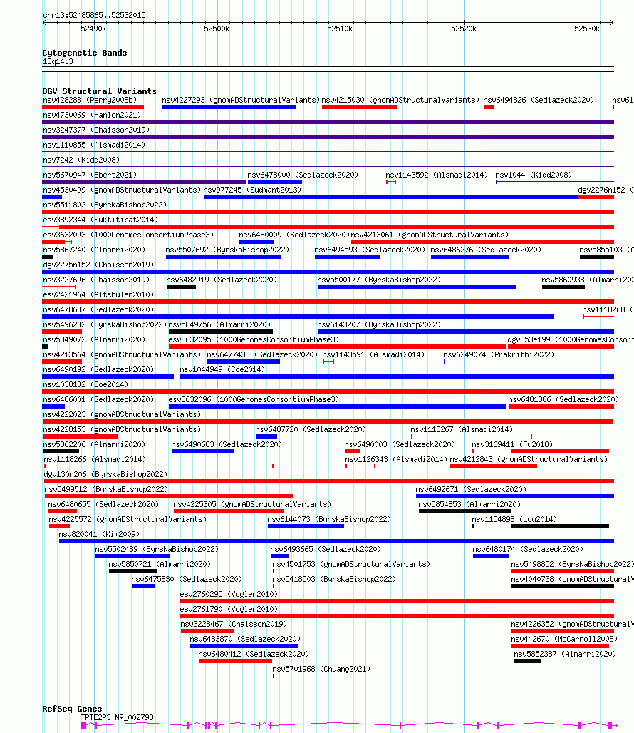Select nsv6144073 (ByrskaBishop2022) variant

tap(306, 526)
